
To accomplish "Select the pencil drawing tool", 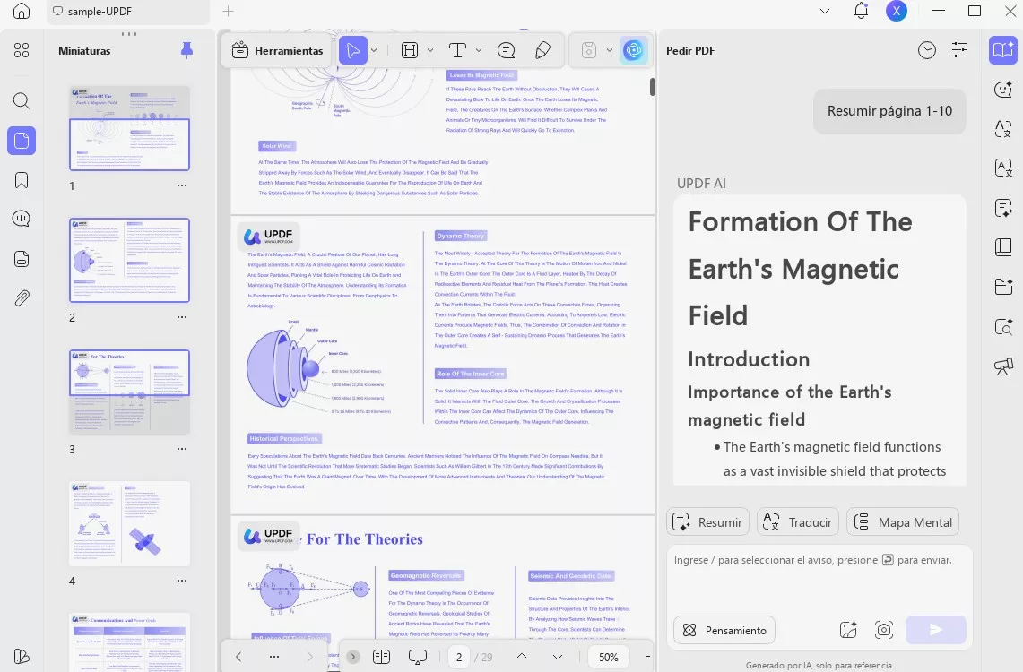I will (x=542, y=51).
